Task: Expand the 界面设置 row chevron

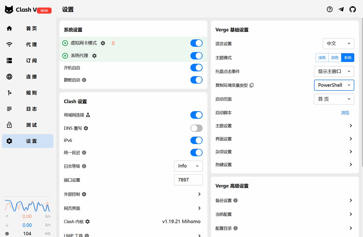Action: pos(351,139)
